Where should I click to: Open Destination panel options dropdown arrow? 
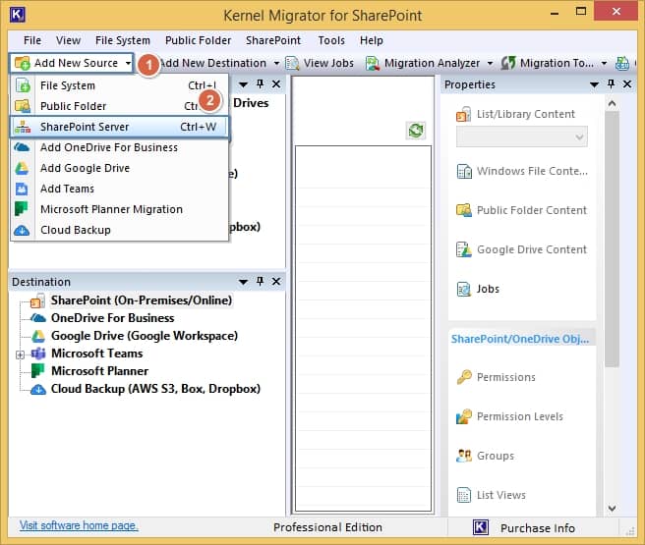click(243, 282)
